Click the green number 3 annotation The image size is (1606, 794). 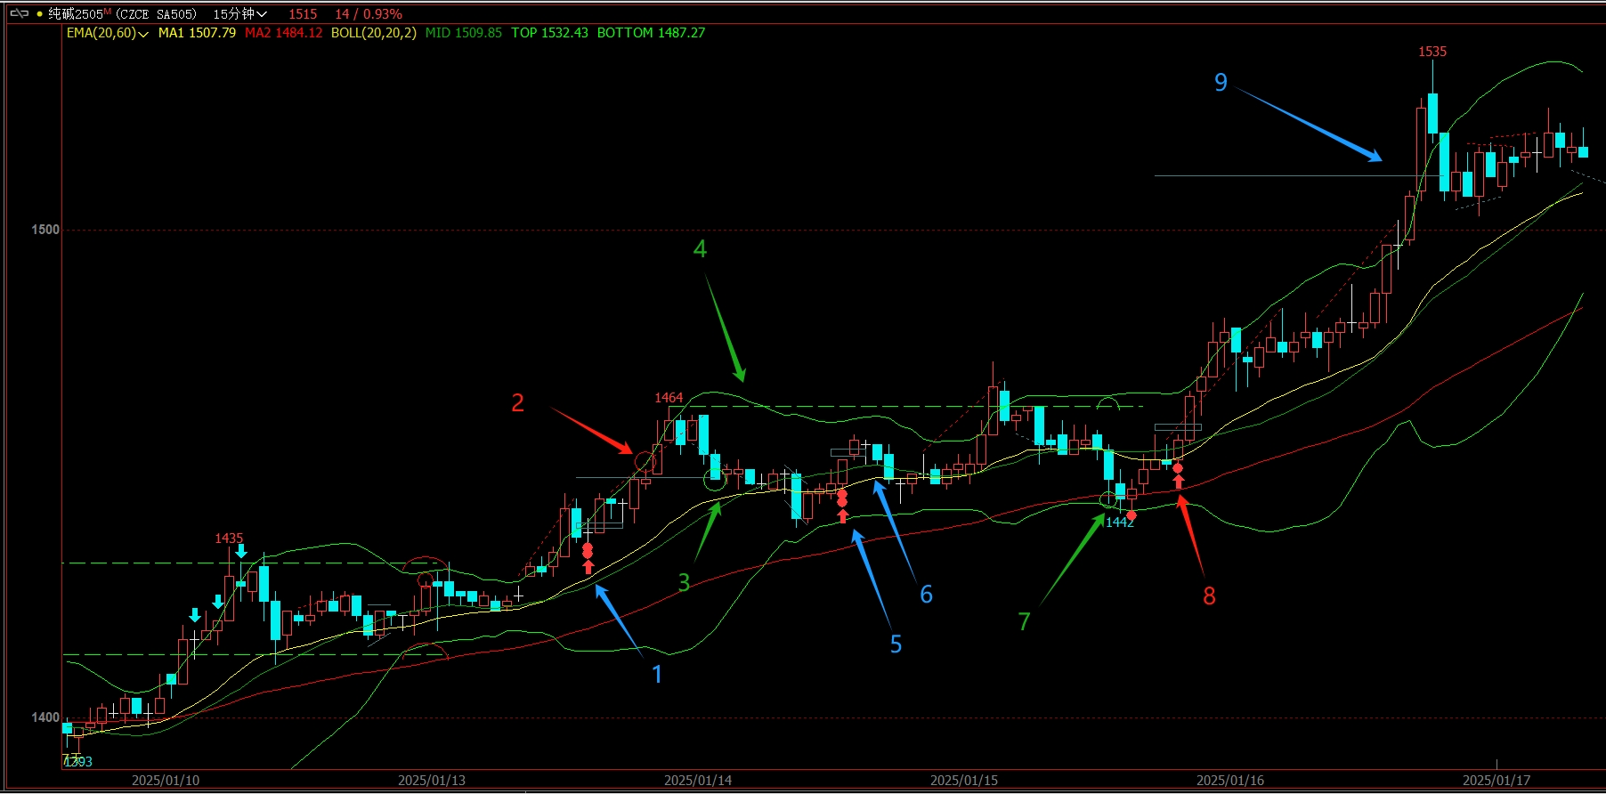[x=684, y=582]
